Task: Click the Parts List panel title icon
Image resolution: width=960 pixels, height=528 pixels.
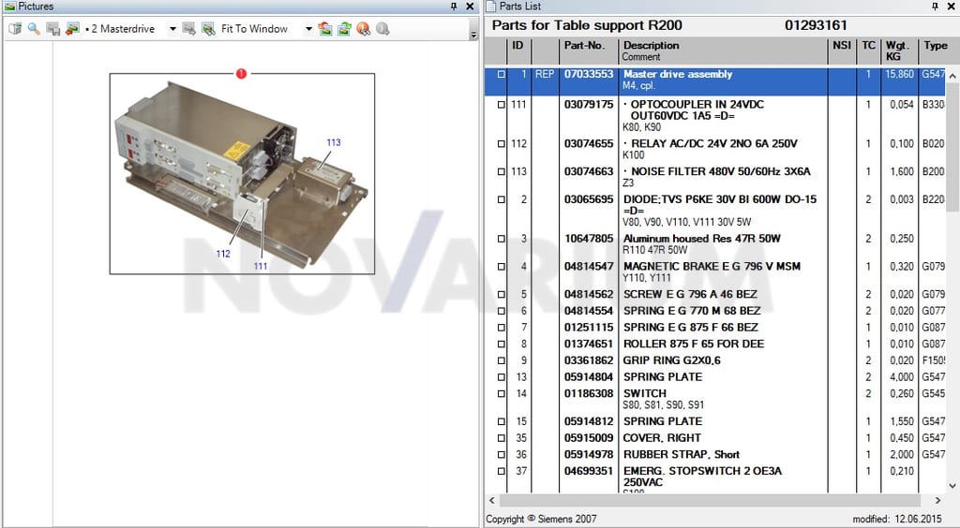Action: 491,7
